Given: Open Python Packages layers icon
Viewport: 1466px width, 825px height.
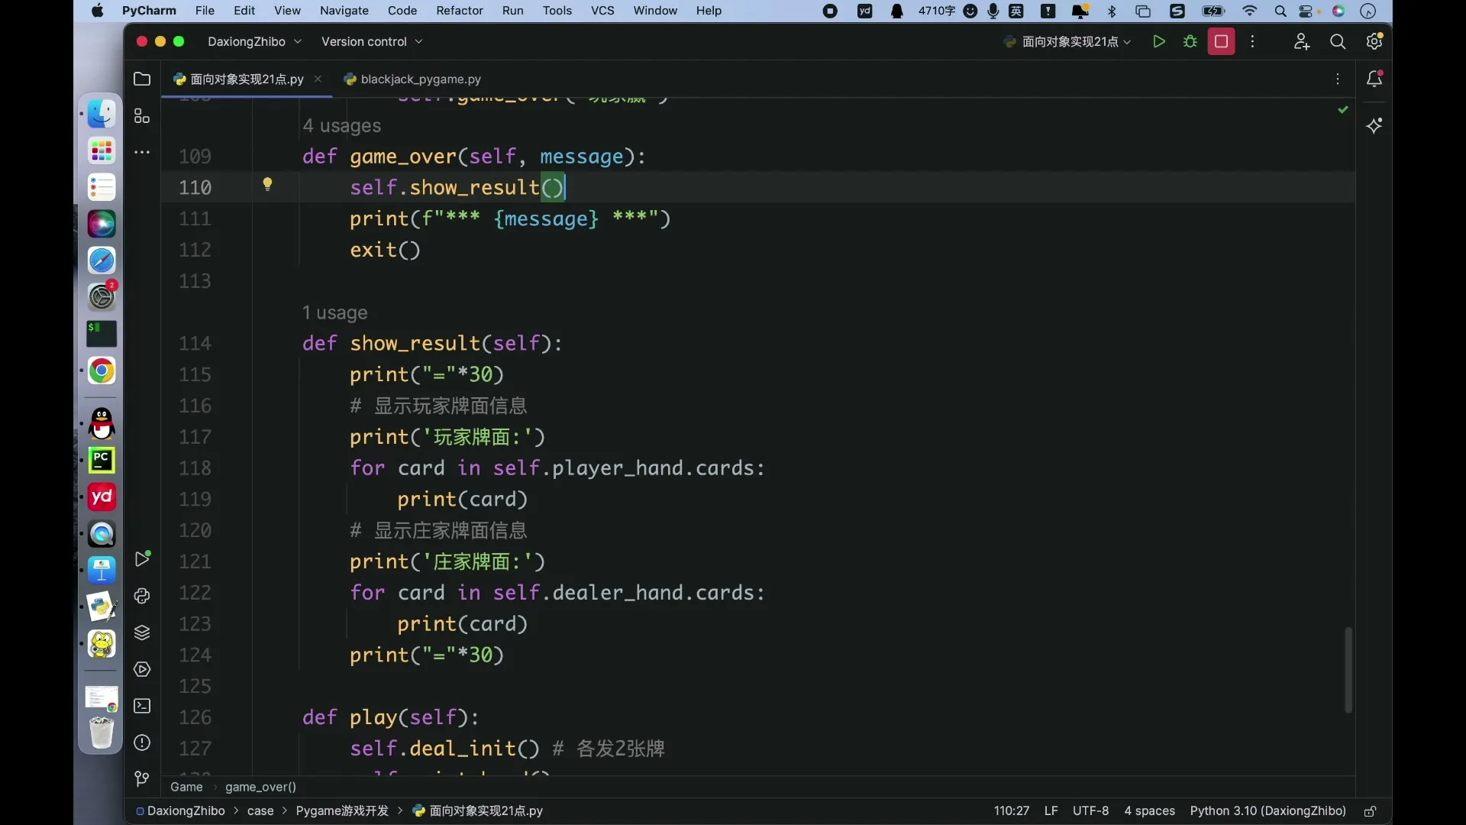Looking at the screenshot, I should (x=142, y=632).
